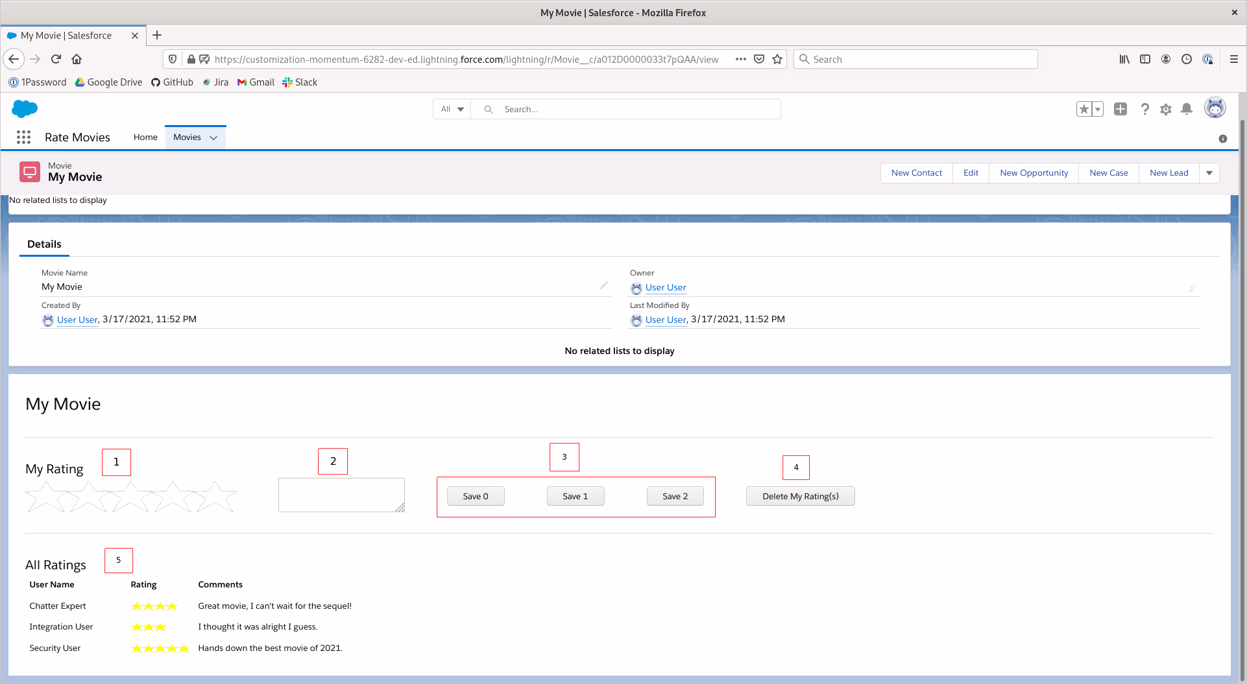Screen dimensions: 1247x684
Task: Click the Chatter Expert row name
Action: click(58, 606)
